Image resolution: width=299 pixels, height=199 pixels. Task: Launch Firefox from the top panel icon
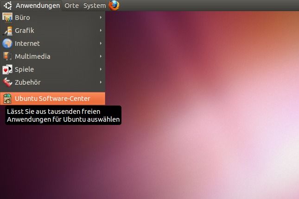[114, 6]
